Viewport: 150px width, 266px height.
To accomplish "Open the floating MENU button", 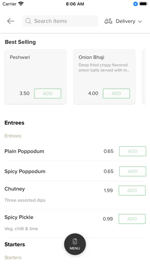I will tap(75, 244).
